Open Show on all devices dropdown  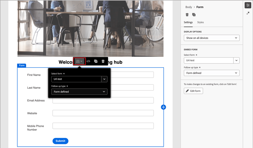click(x=212, y=38)
